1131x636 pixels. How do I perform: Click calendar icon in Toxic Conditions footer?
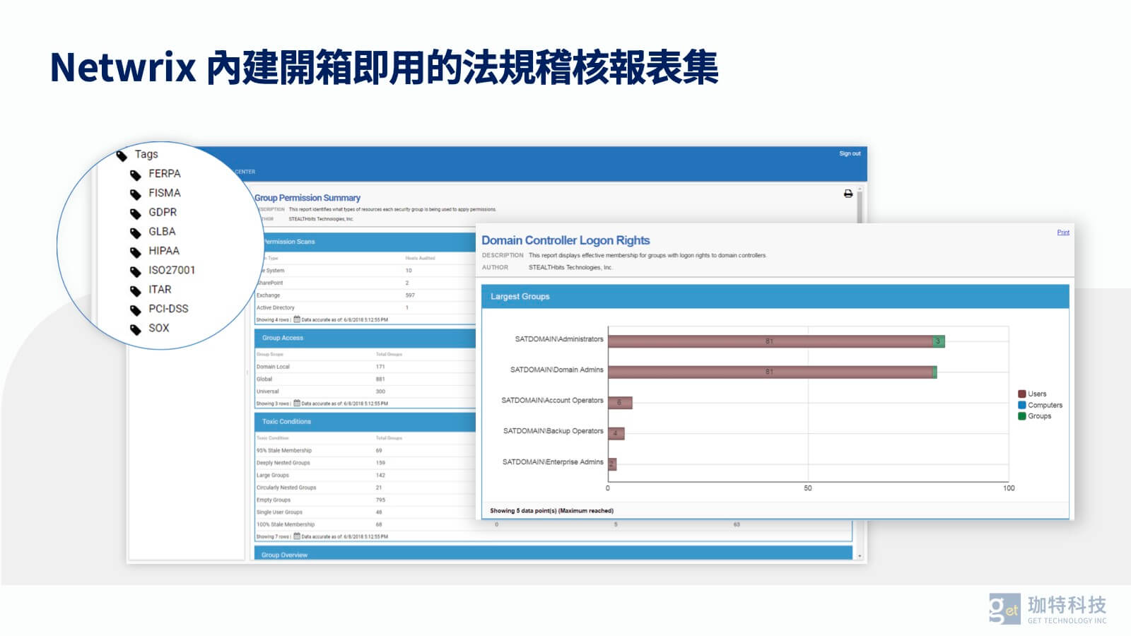[x=297, y=536]
